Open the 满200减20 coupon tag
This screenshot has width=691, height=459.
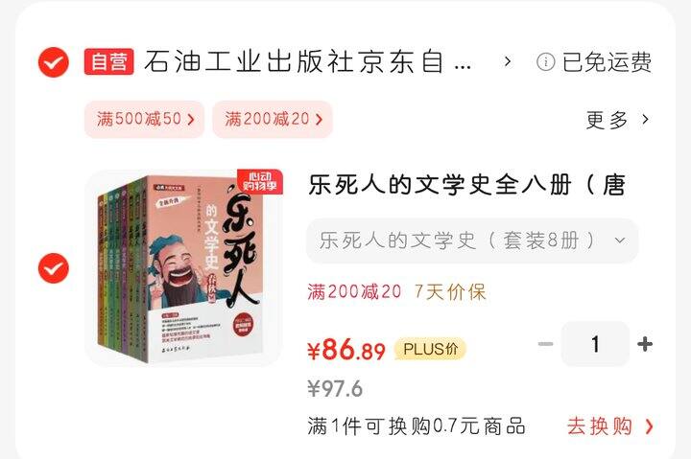pyautogui.click(x=273, y=119)
